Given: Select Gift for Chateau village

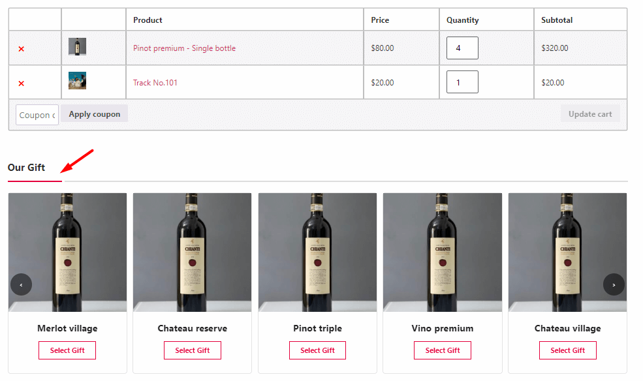Looking at the screenshot, I should tap(567, 350).
